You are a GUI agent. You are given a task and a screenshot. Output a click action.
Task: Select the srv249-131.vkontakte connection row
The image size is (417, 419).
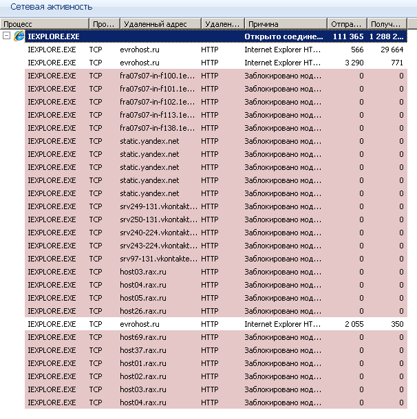click(158, 206)
